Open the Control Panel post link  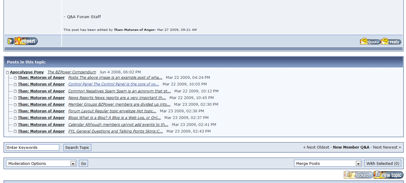[114, 84]
